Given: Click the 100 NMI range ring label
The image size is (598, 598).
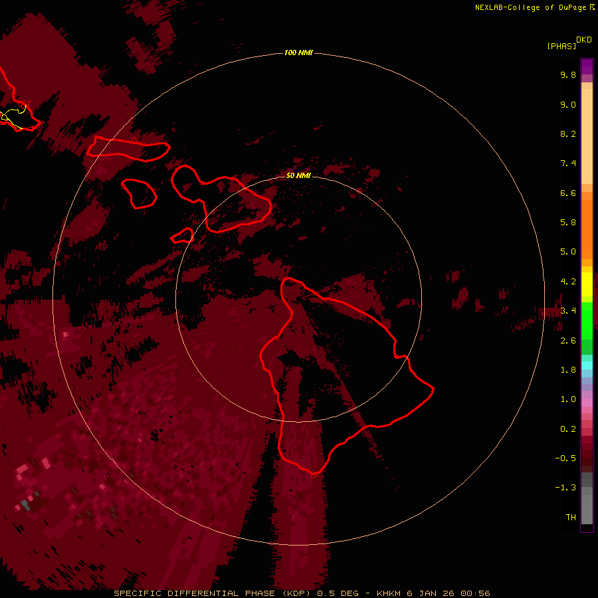Looking at the screenshot, I should (298, 52).
